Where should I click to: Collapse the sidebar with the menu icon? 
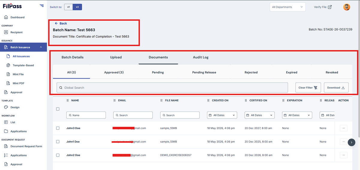coord(41,6)
